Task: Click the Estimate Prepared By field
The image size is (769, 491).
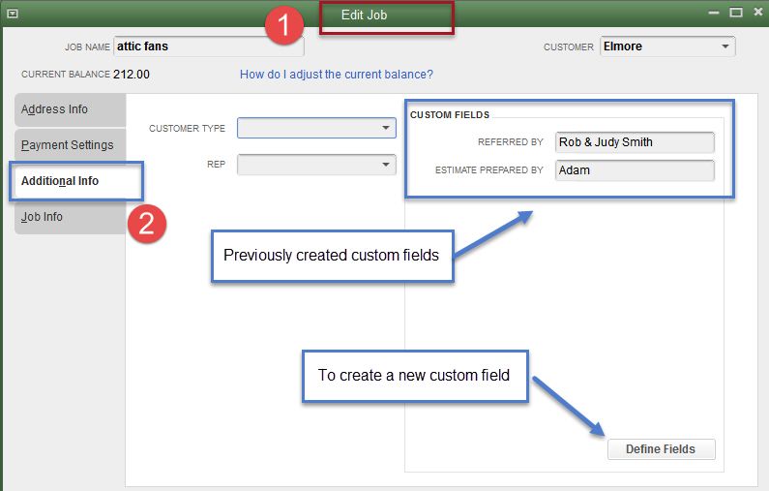Action: pyautogui.click(x=635, y=170)
